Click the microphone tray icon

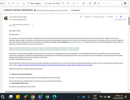[x=89, y=97]
